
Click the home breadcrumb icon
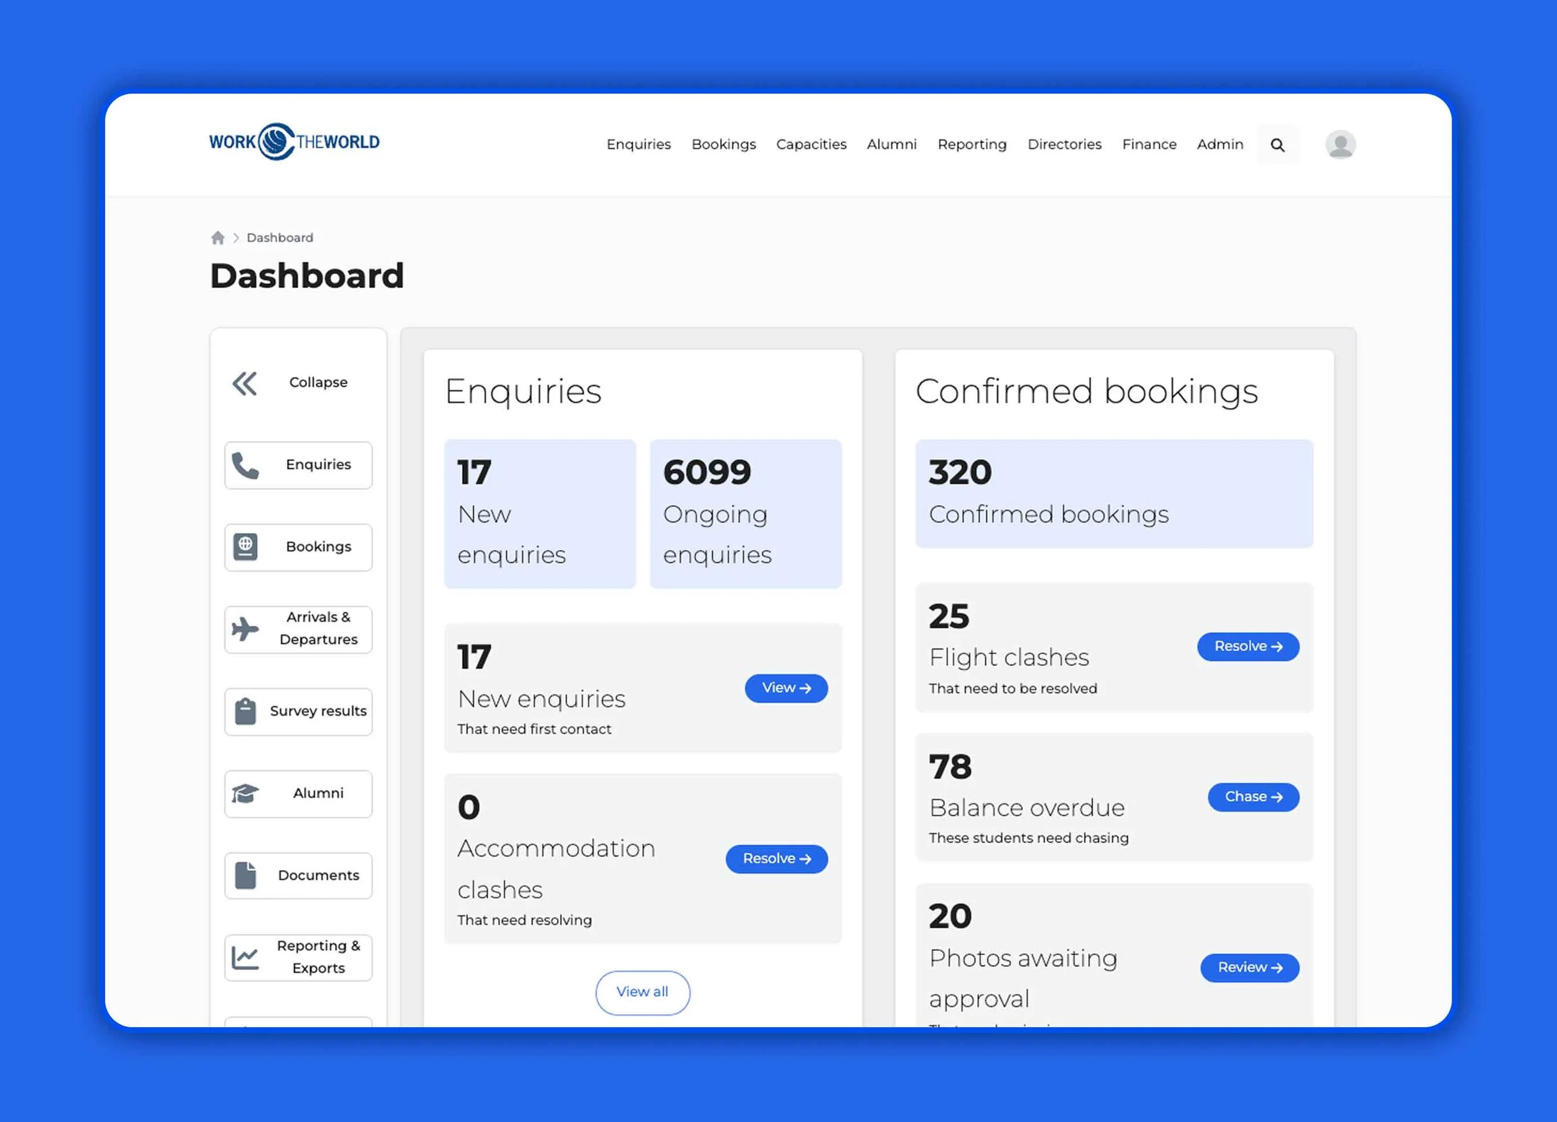pyautogui.click(x=217, y=237)
